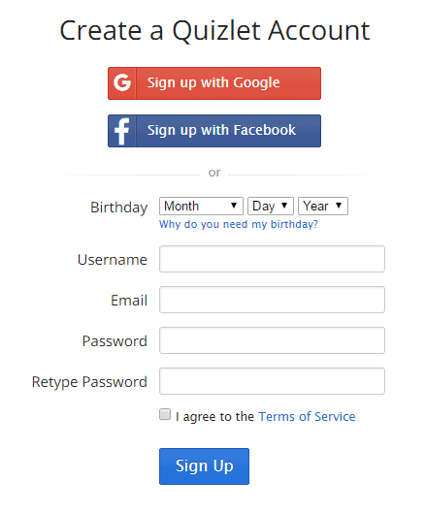The image size is (426, 513).
Task: Choose Sign up with Google
Action: click(x=214, y=83)
